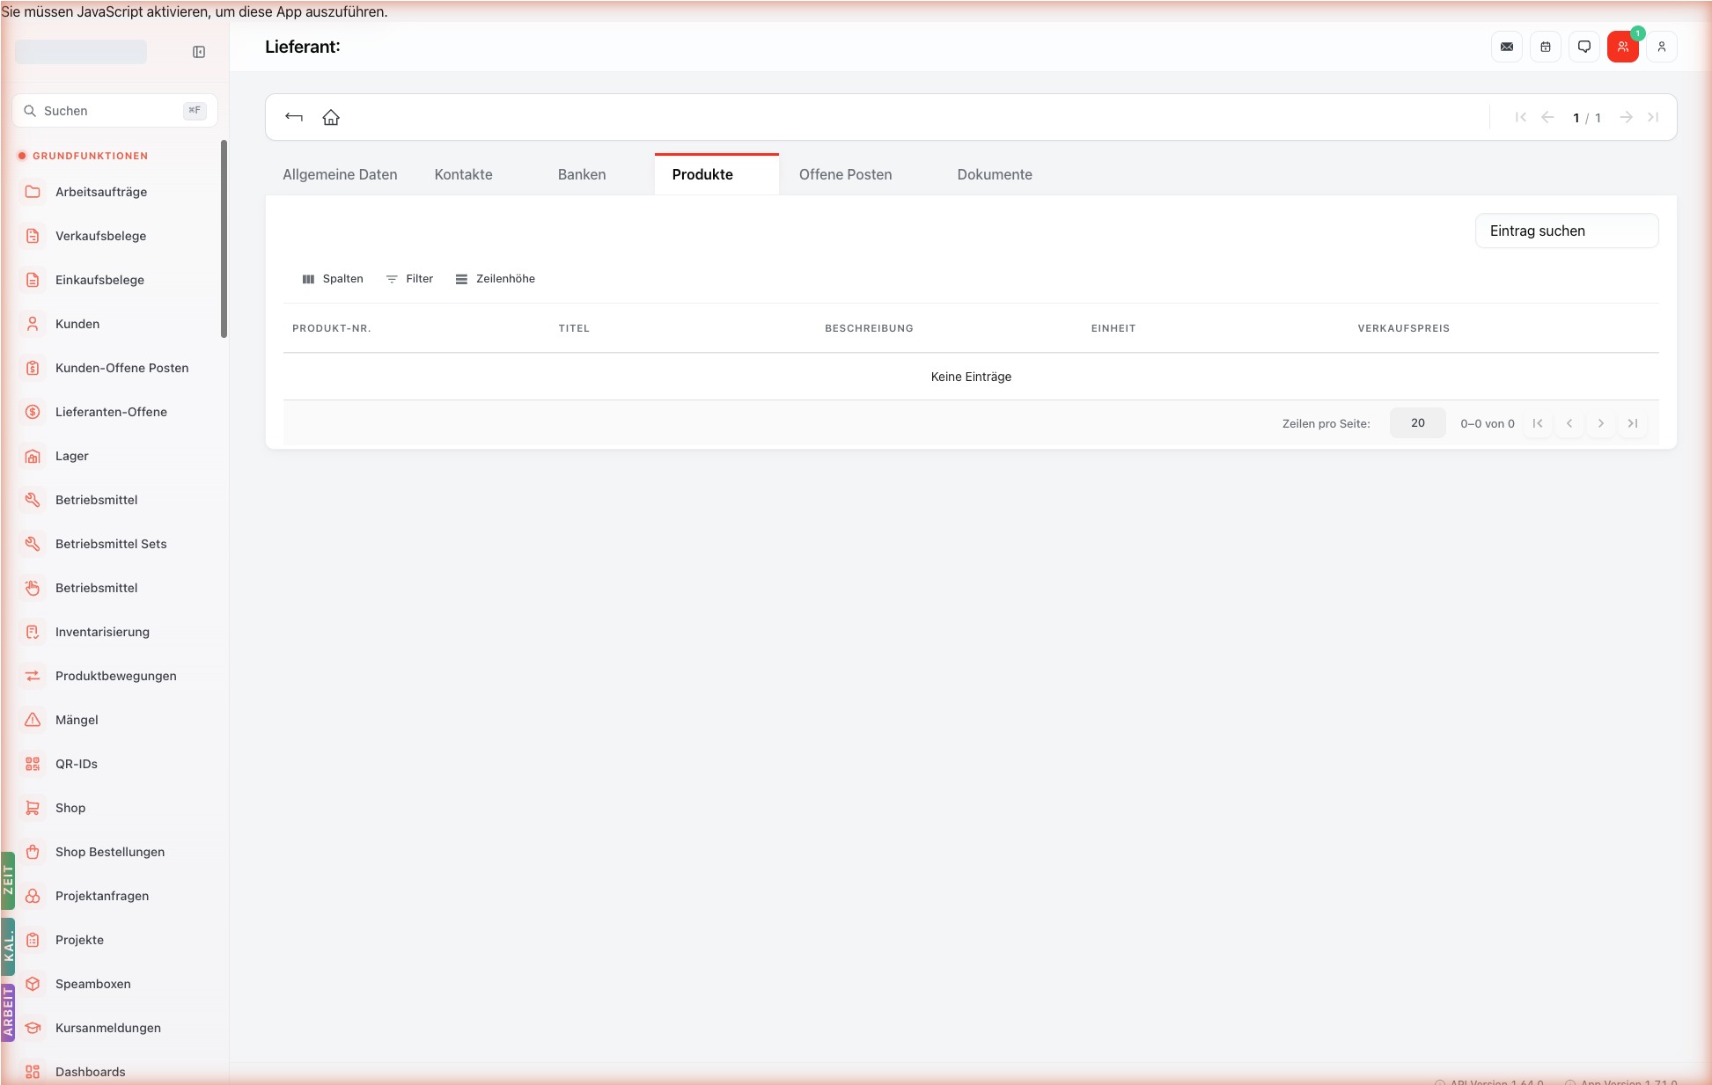Sort by PRODUKT-NR. column header
This screenshot has height=1085, width=1712.
(x=332, y=328)
